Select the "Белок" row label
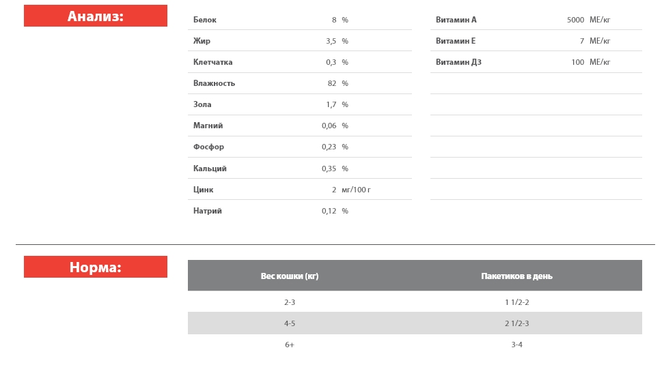 point(205,20)
